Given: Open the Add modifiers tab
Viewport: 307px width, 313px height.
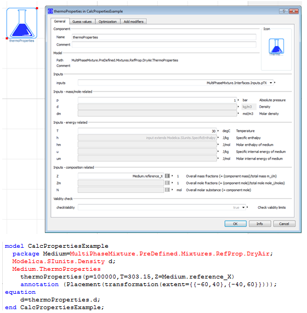Looking at the screenshot, I should [x=134, y=21].
